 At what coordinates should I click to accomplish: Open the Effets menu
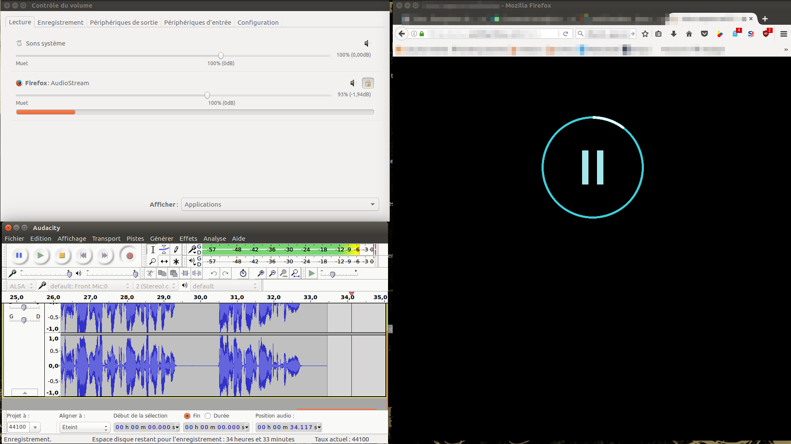[x=188, y=239]
